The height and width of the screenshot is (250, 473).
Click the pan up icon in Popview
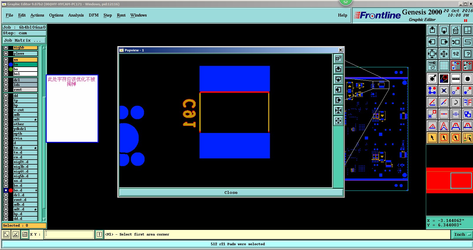click(338, 69)
